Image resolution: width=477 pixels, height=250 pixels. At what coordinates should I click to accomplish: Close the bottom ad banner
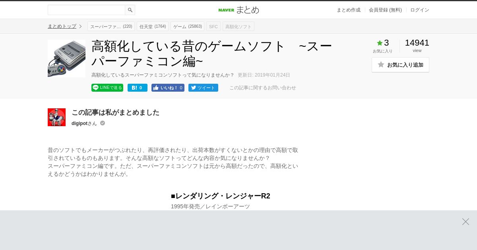(x=465, y=221)
